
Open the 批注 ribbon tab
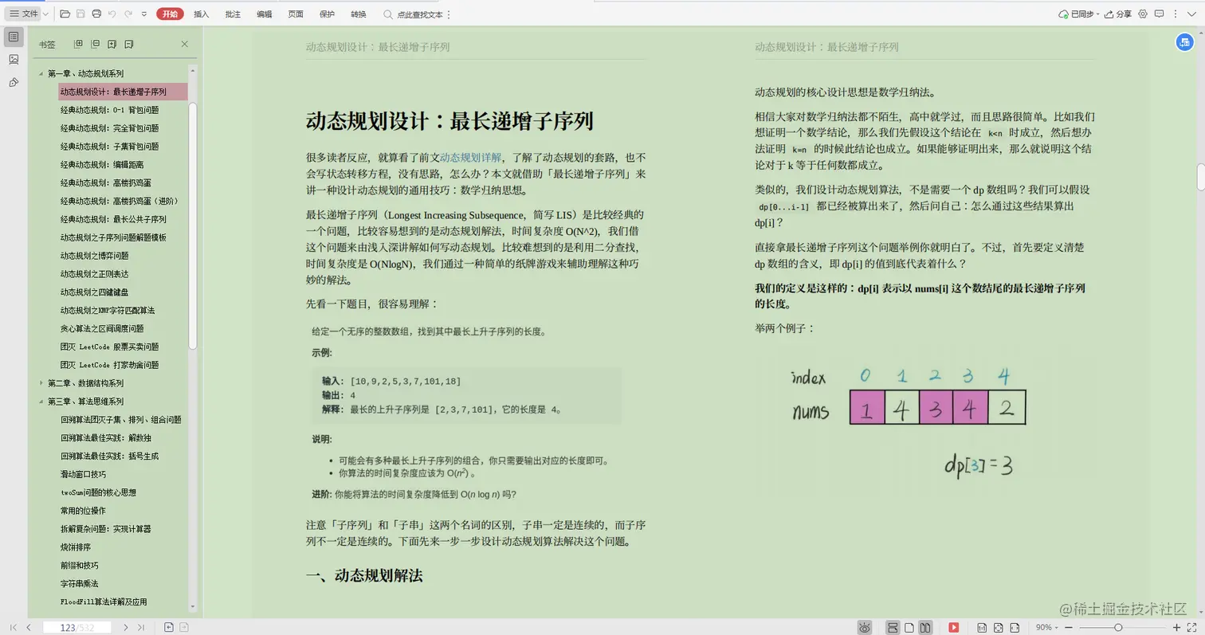click(x=232, y=14)
